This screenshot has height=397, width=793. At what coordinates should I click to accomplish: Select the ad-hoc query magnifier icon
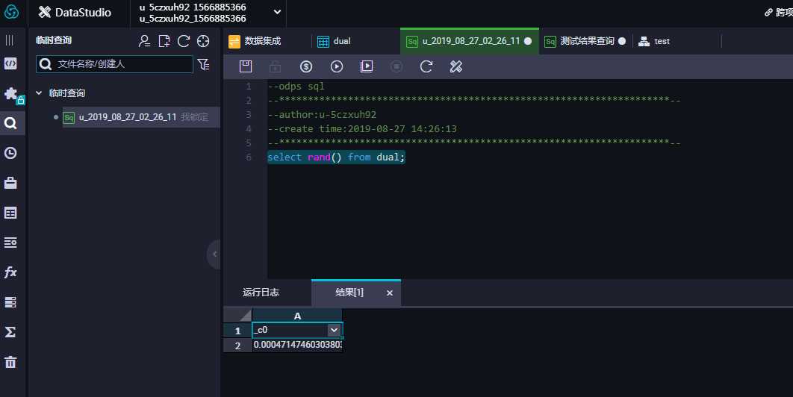click(x=10, y=123)
